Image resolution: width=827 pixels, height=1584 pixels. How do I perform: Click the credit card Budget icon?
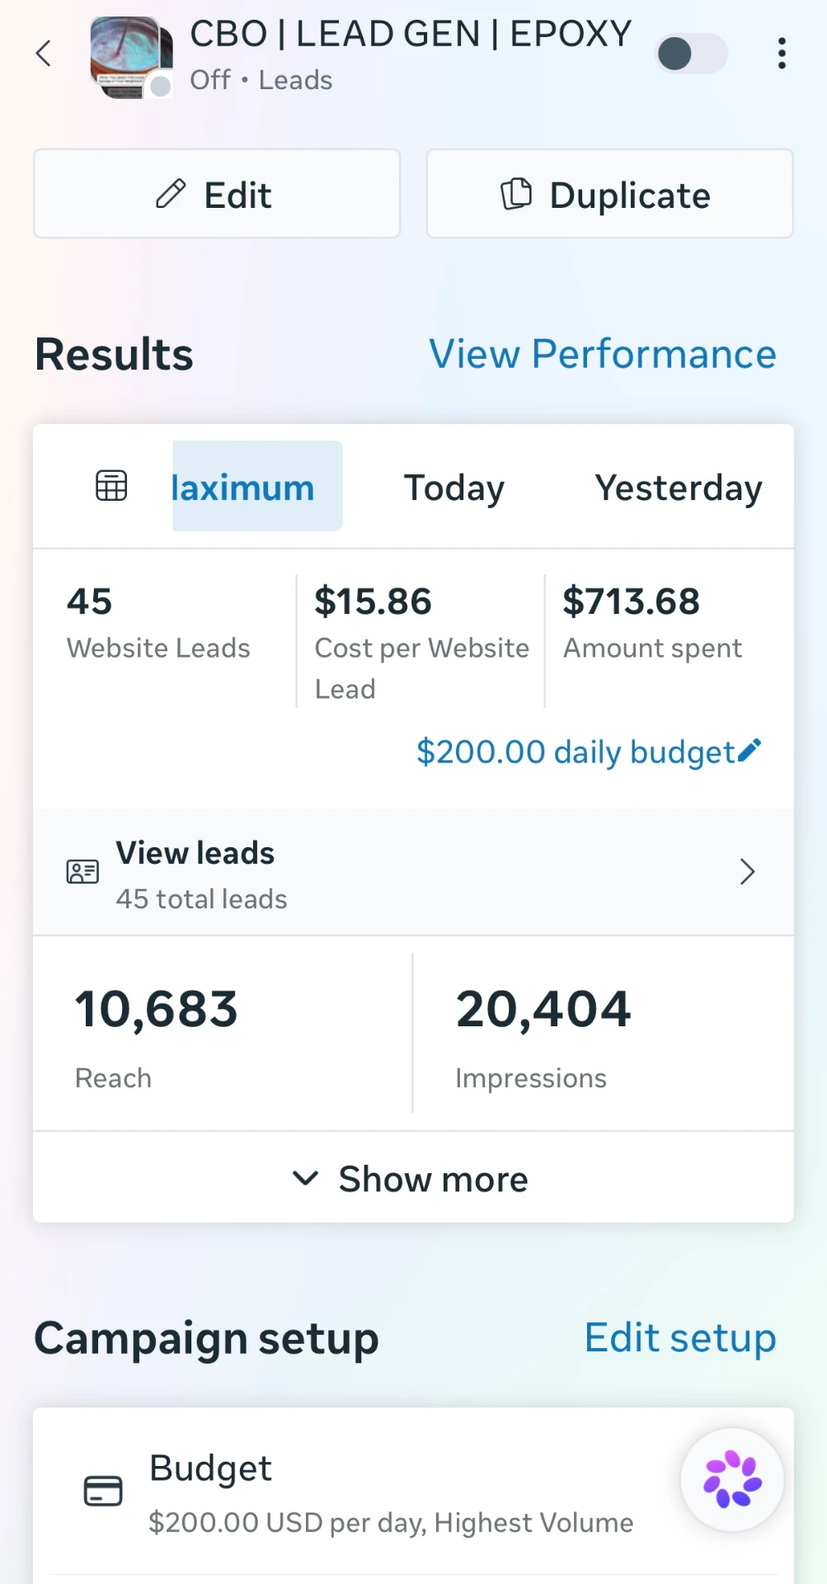[103, 1491]
